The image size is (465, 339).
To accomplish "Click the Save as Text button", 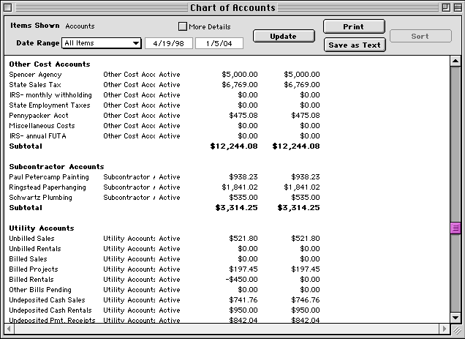I will [x=355, y=45].
